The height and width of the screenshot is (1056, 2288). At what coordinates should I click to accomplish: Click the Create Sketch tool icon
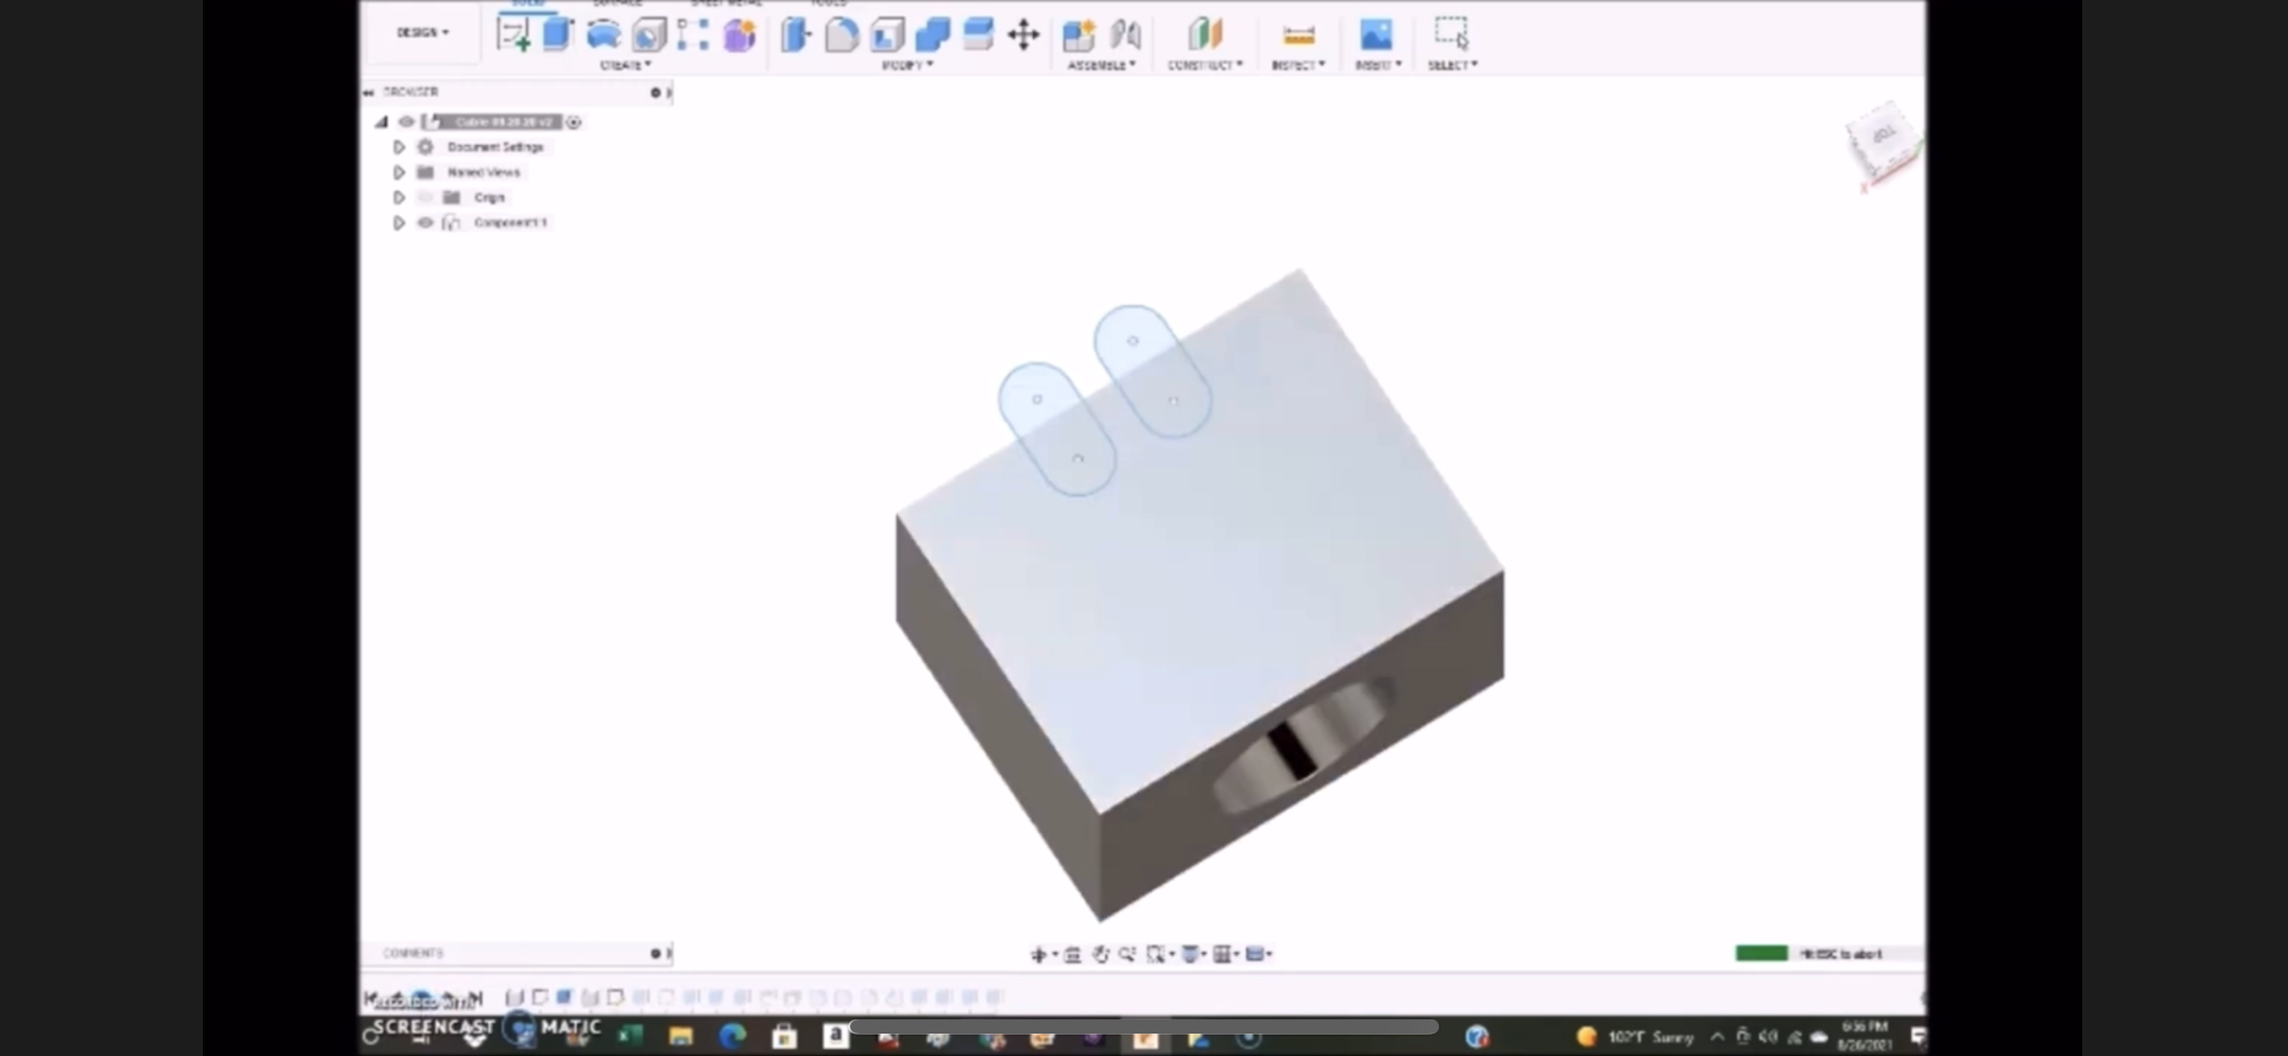(x=513, y=35)
